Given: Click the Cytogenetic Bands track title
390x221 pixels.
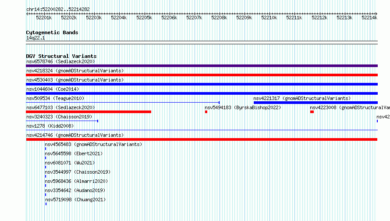Looking at the screenshot, I should (x=52, y=32).
